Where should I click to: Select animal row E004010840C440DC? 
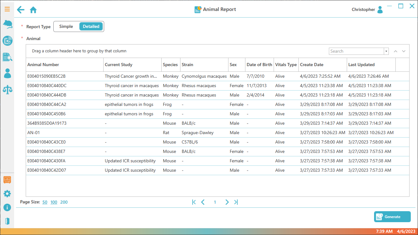pos(217,86)
